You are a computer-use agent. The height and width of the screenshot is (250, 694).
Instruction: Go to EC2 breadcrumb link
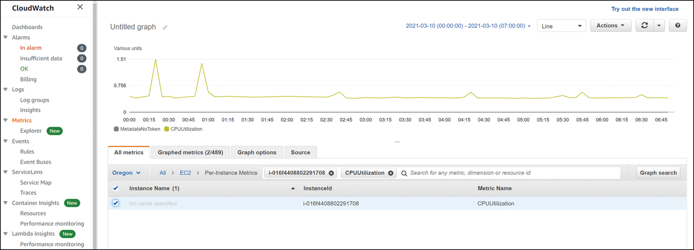(185, 173)
